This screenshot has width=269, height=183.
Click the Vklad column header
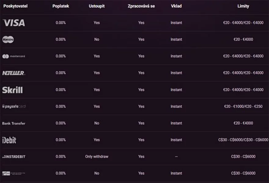click(176, 6)
